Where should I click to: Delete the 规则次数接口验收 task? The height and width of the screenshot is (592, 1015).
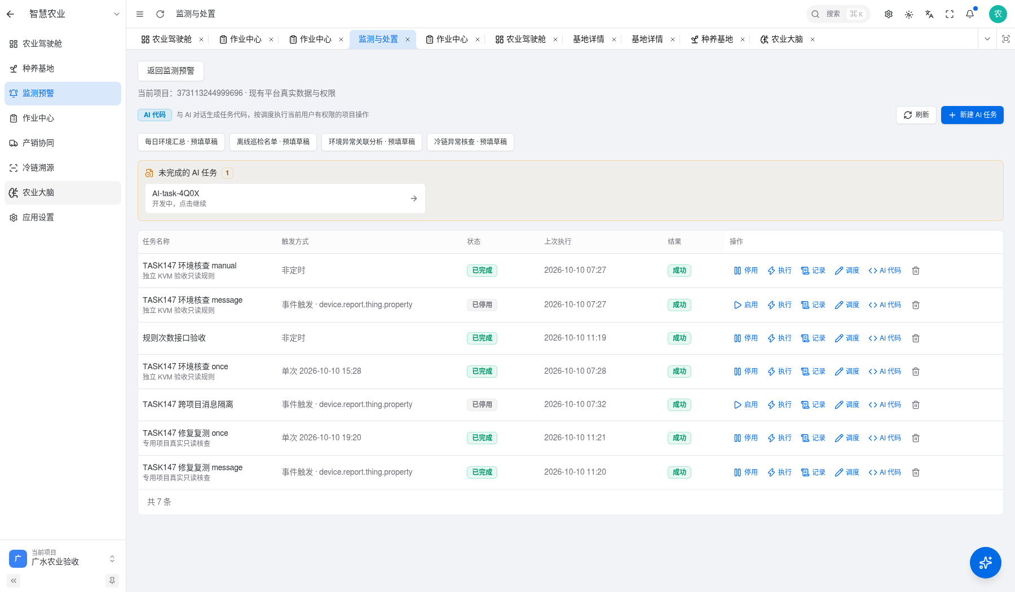tap(916, 338)
